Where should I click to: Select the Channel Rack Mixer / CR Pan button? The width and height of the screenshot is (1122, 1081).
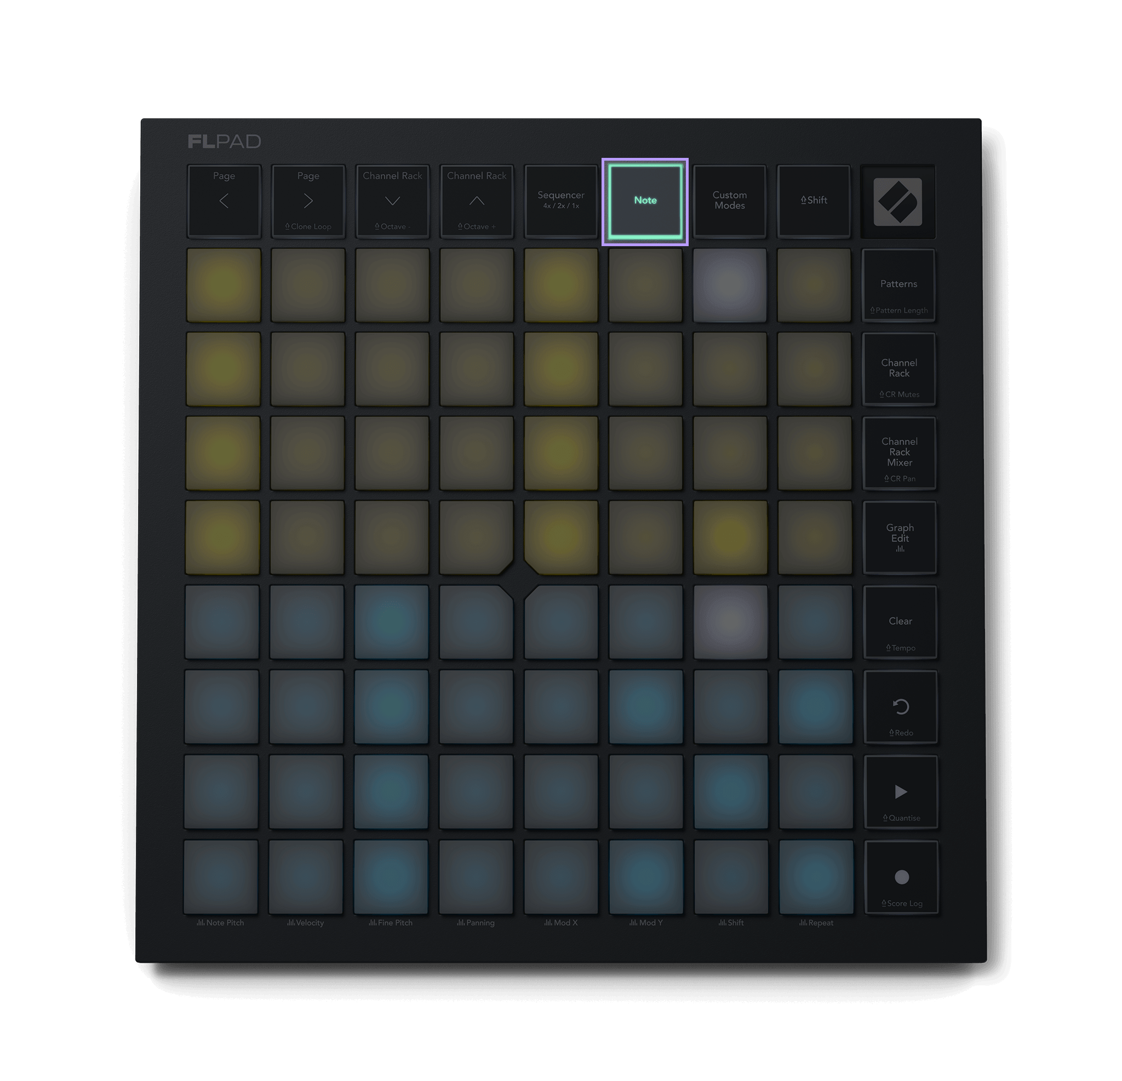tap(900, 454)
